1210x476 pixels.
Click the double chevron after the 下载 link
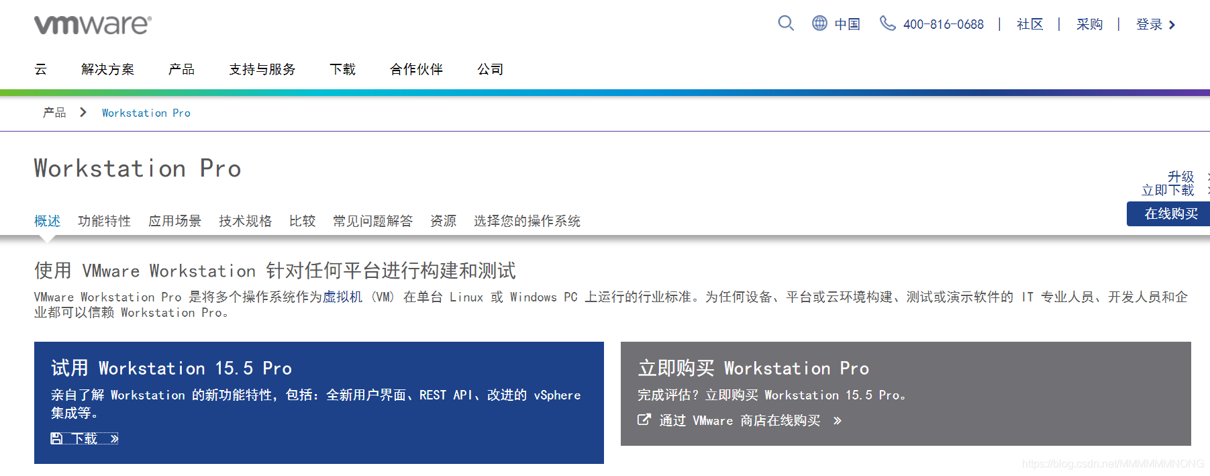(x=114, y=439)
